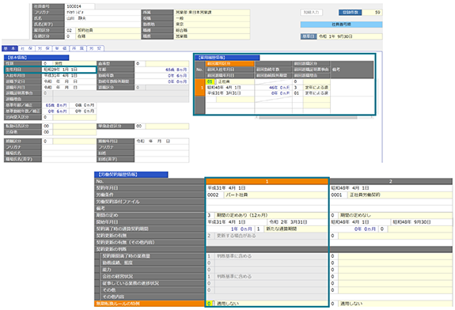455x310 pixels.
Task: Click the horizontal scrollbar under employment history
Action: 308,118
